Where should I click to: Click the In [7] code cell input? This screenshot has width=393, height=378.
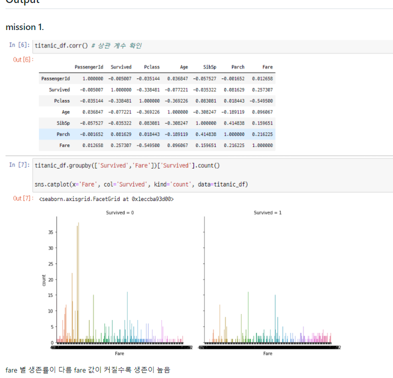(212, 175)
